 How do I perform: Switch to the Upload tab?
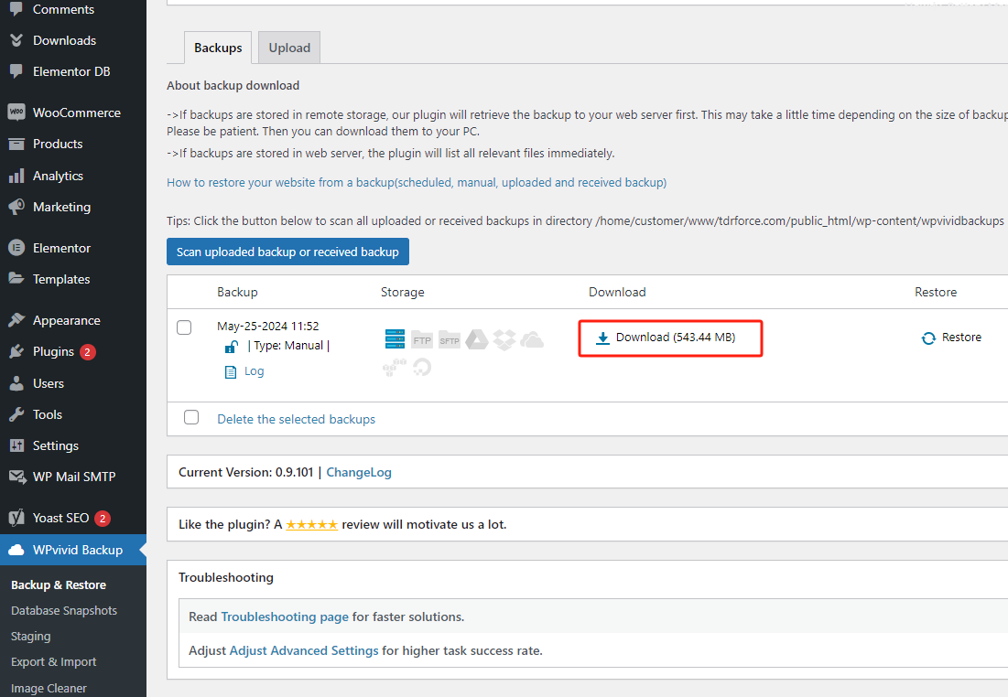point(289,48)
